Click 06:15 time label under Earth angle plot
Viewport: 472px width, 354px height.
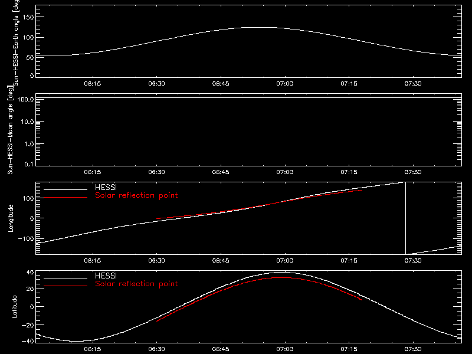point(93,84)
